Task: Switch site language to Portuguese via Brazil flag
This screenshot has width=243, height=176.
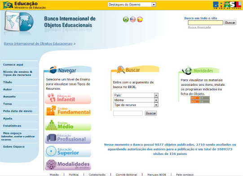Action: click(126, 19)
